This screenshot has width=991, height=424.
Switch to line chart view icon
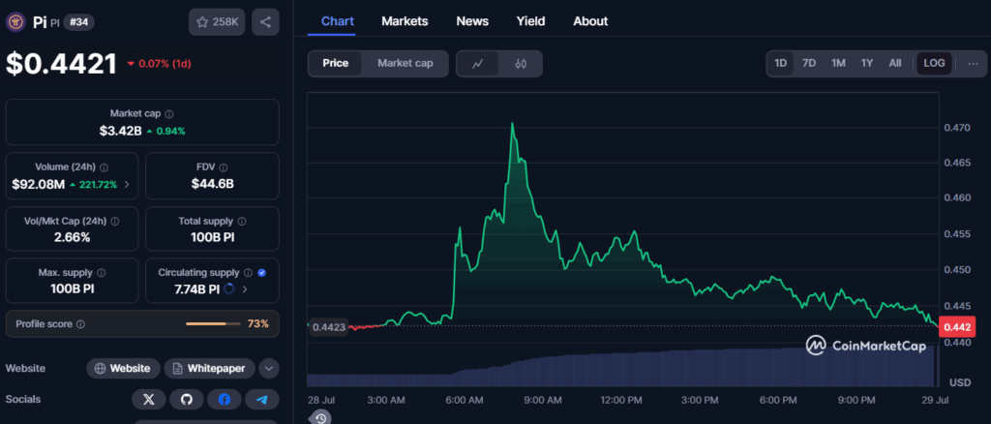click(x=478, y=63)
